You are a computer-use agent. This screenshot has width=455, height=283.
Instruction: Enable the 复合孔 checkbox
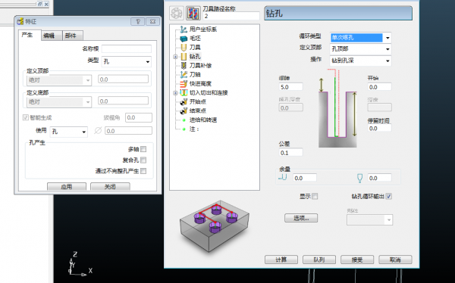143,160
